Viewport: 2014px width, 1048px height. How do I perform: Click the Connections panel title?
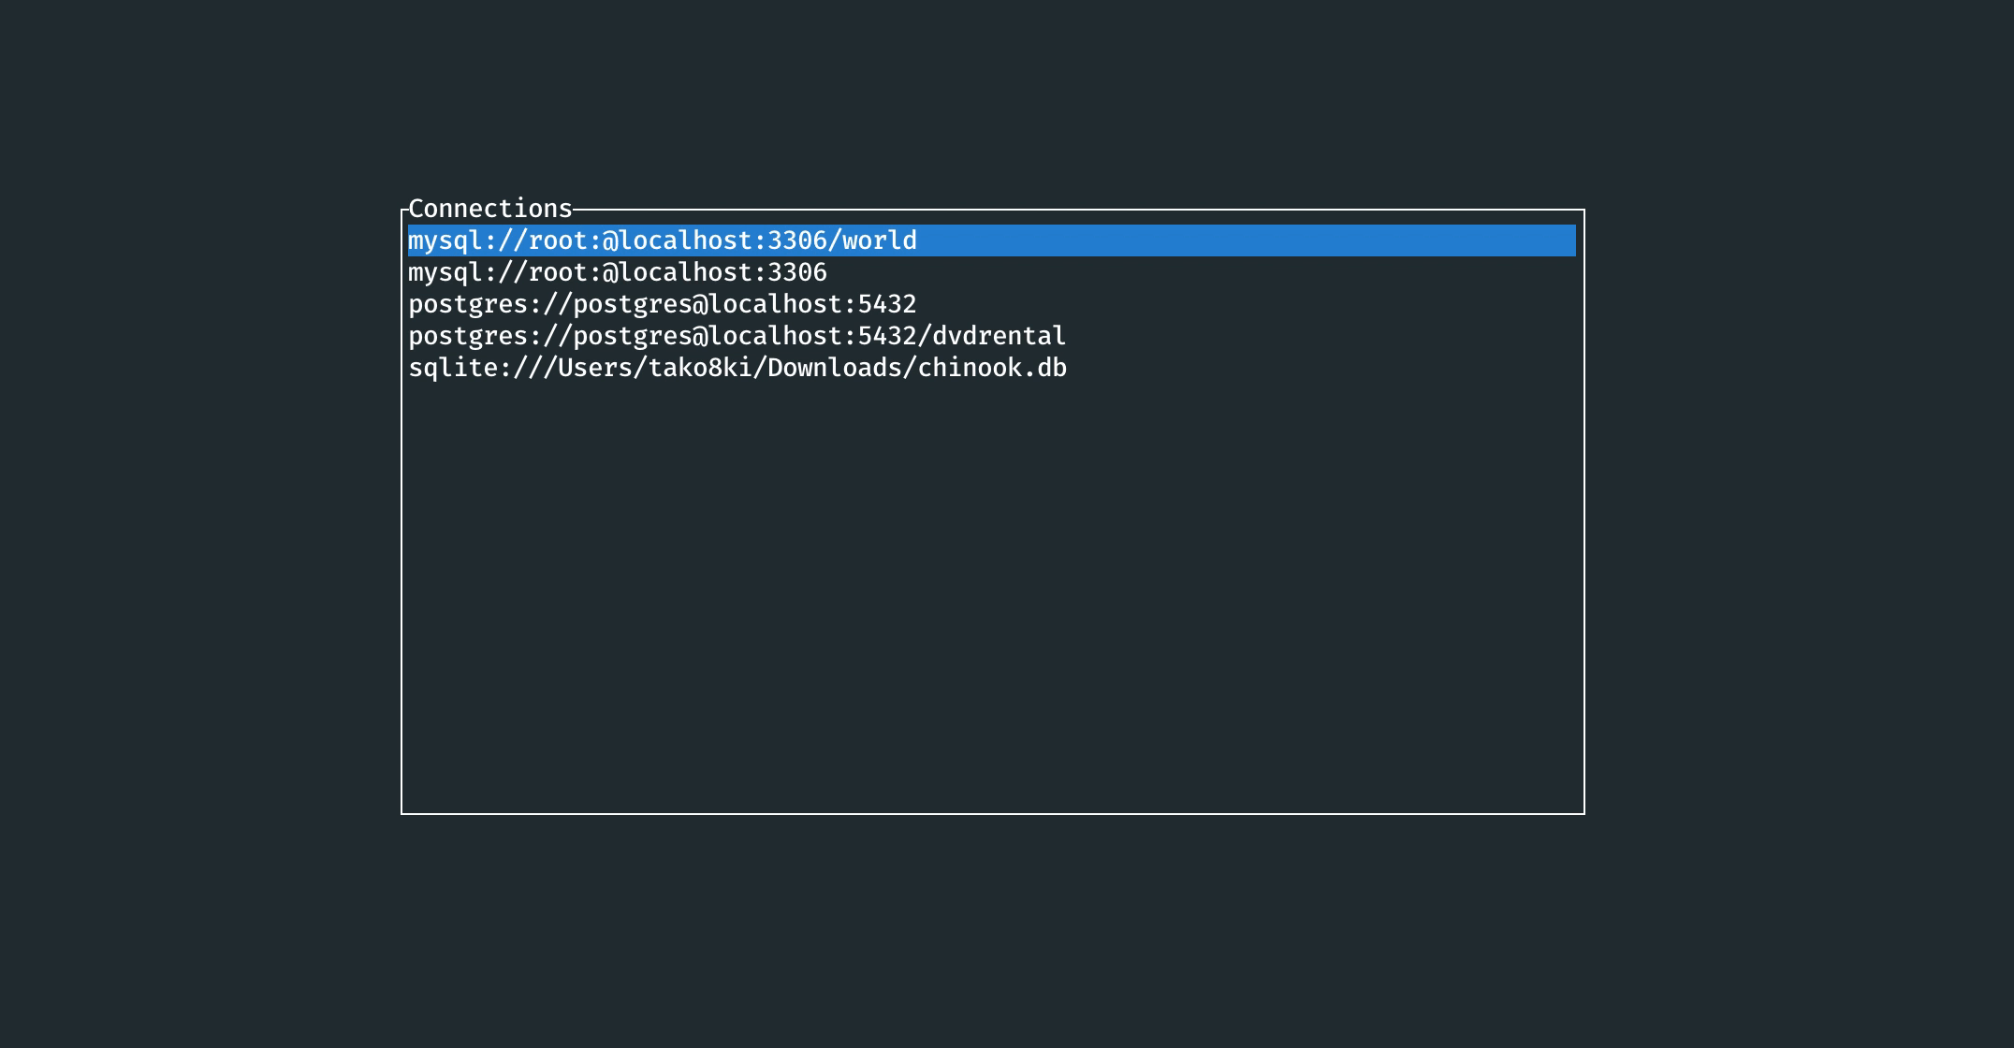(x=490, y=209)
